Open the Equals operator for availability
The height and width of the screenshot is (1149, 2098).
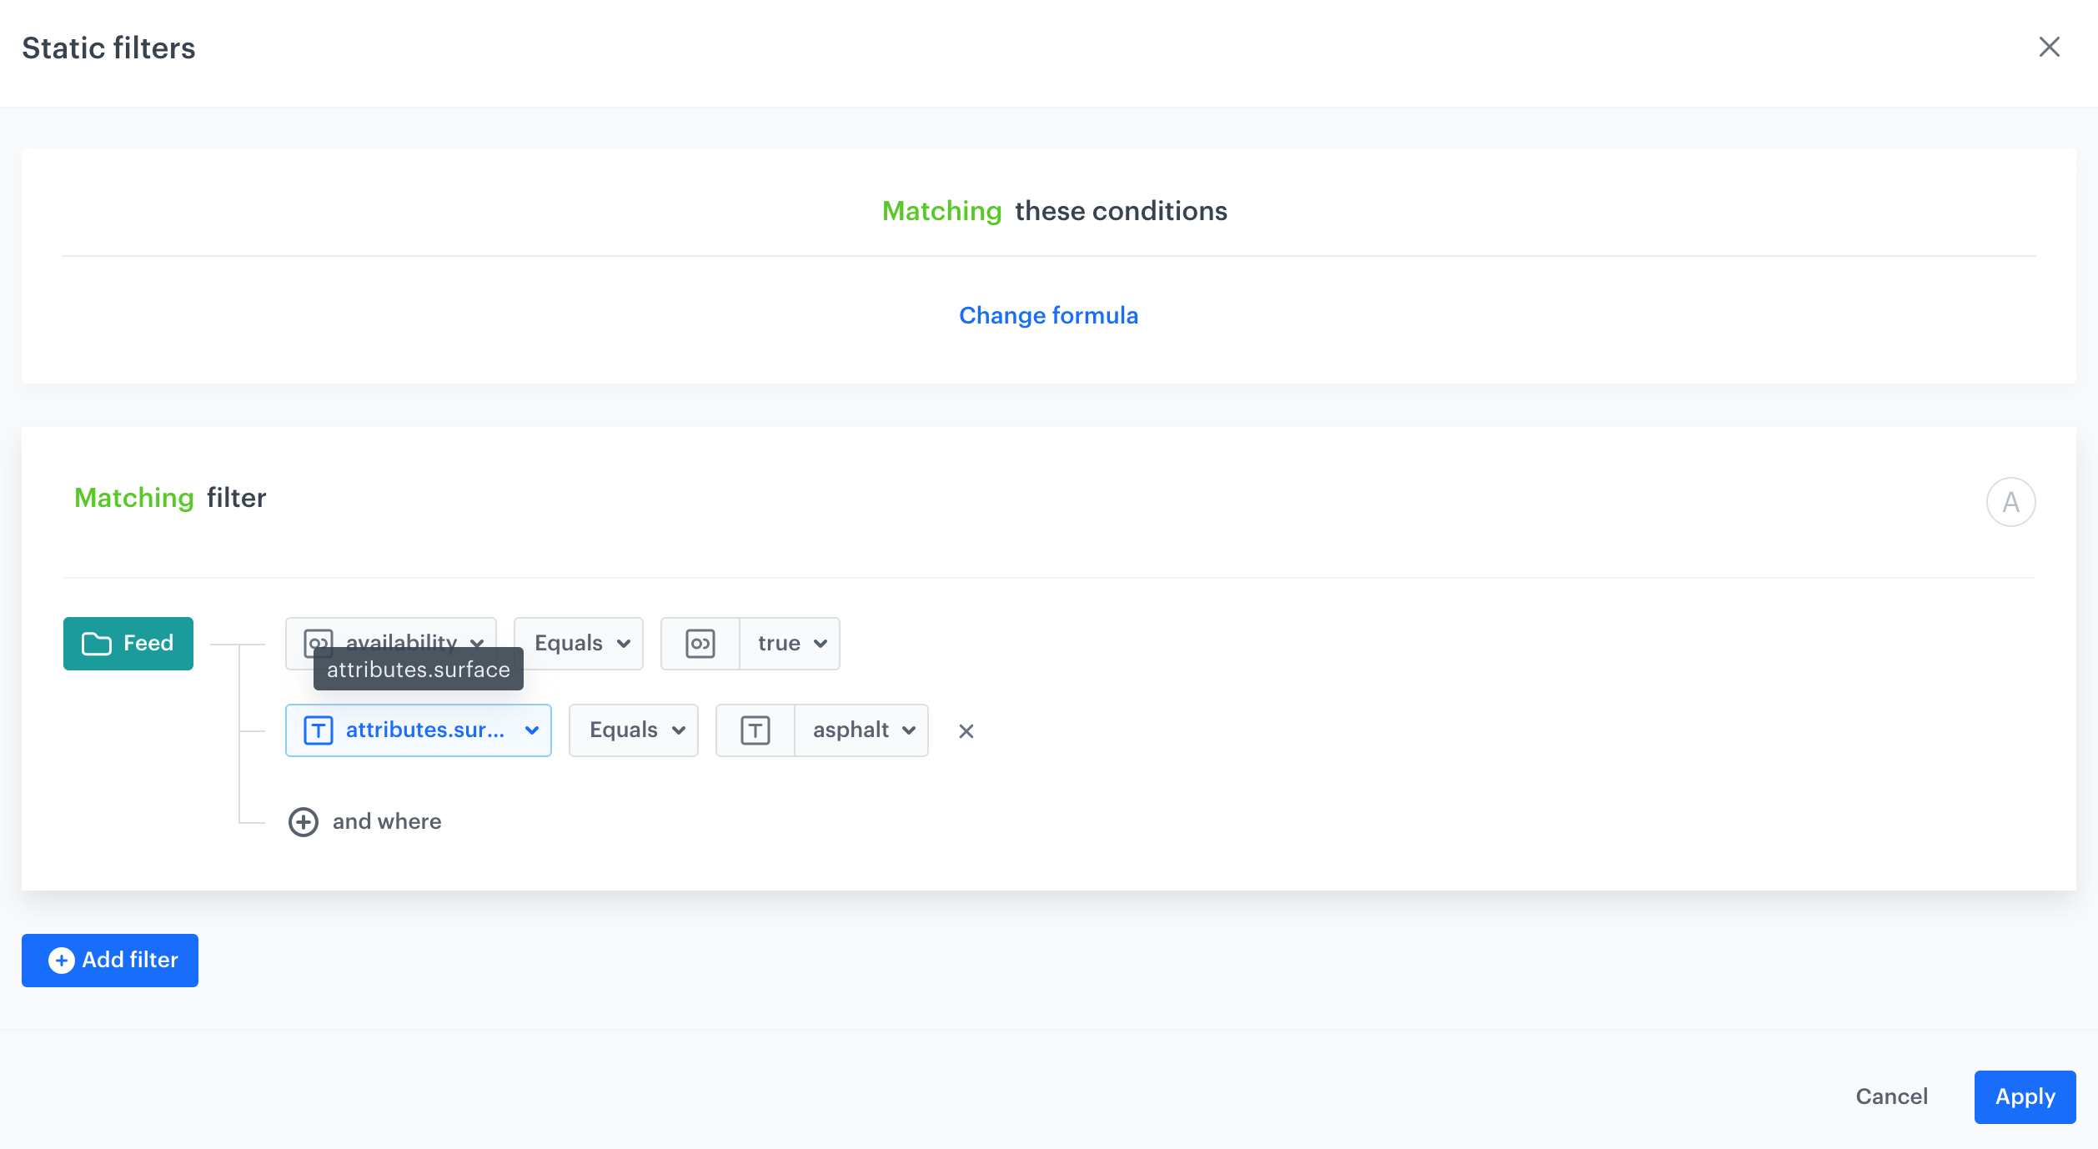point(579,644)
